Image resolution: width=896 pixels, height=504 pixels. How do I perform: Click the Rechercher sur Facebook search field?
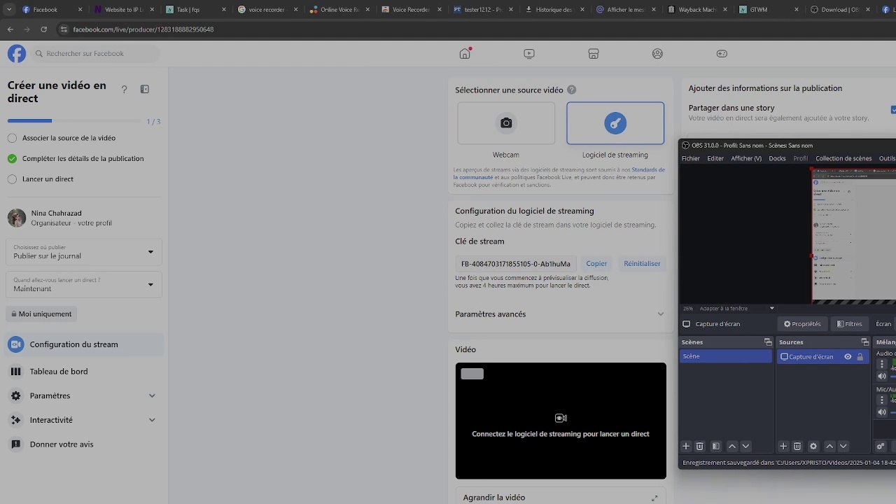click(x=95, y=54)
